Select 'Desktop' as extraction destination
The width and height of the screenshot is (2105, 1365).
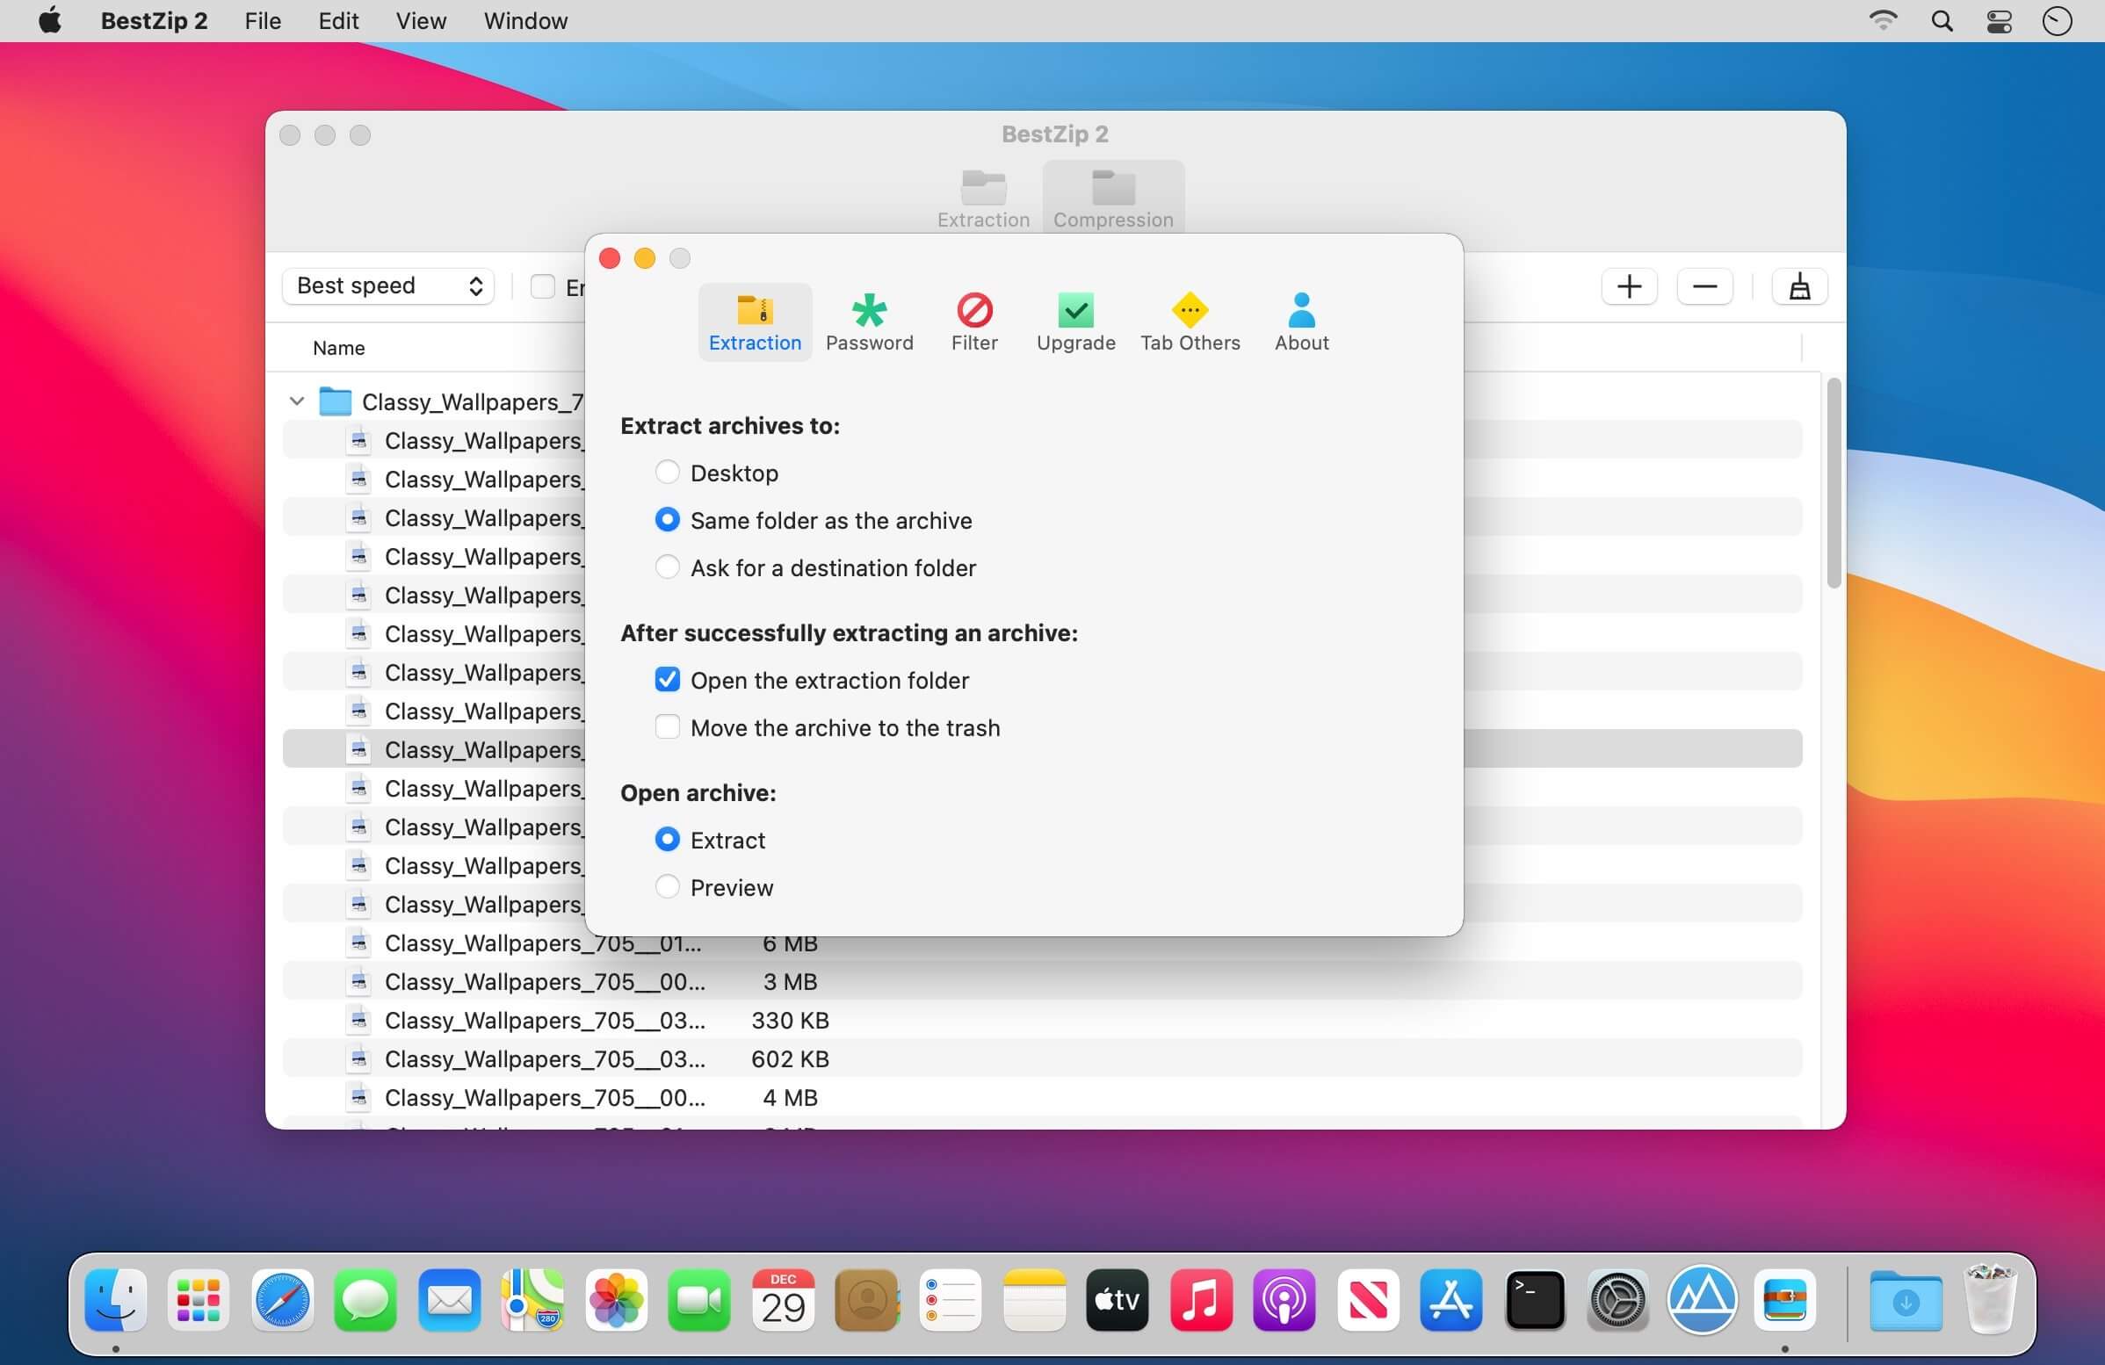(666, 471)
